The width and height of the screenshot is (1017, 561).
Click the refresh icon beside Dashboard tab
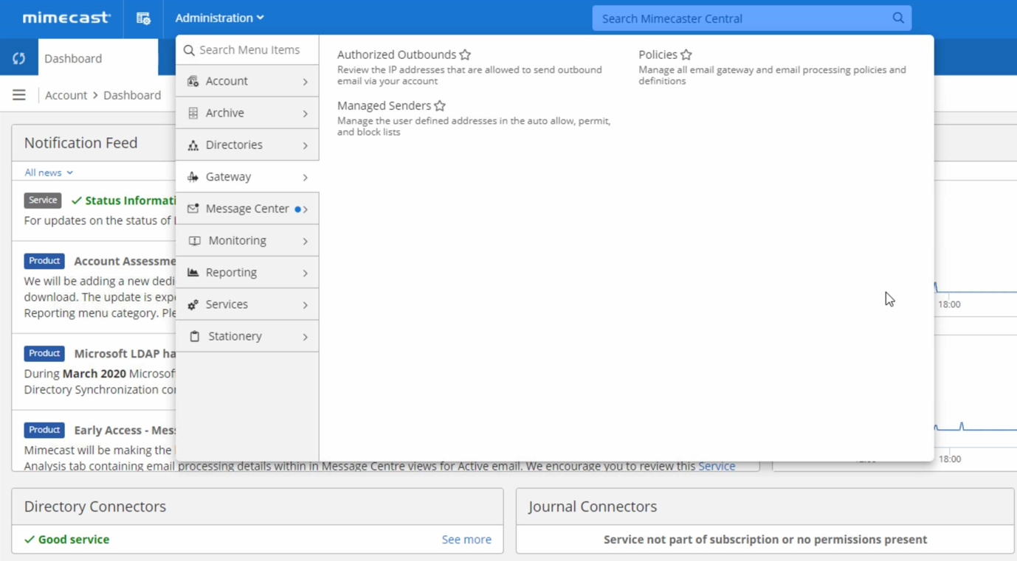point(19,58)
